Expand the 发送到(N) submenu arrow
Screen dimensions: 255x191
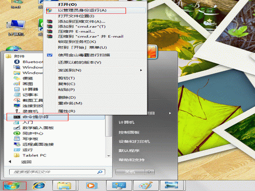(141, 70)
